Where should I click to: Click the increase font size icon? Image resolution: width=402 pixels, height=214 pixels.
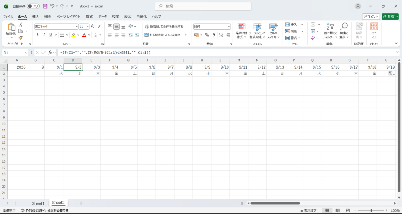93,26
